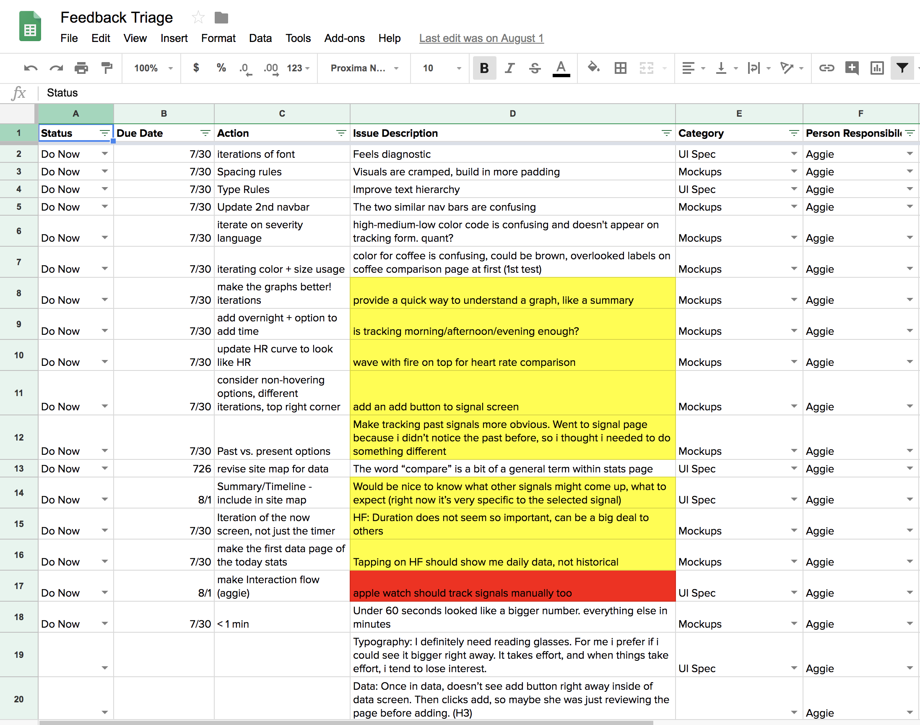The height and width of the screenshot is (725, 920).
Task: Open the 123 number format dropdown
Action: pos(298,68)
